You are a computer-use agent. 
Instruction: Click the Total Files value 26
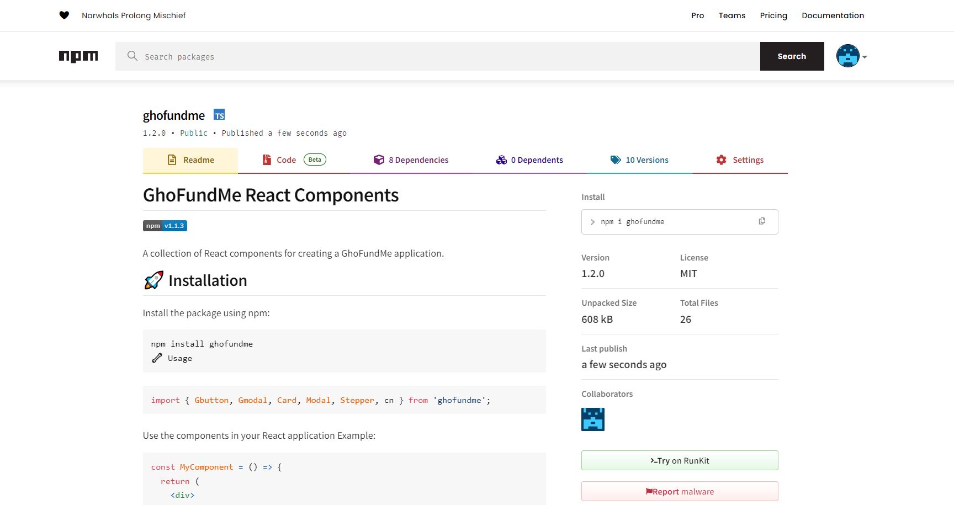686,320
